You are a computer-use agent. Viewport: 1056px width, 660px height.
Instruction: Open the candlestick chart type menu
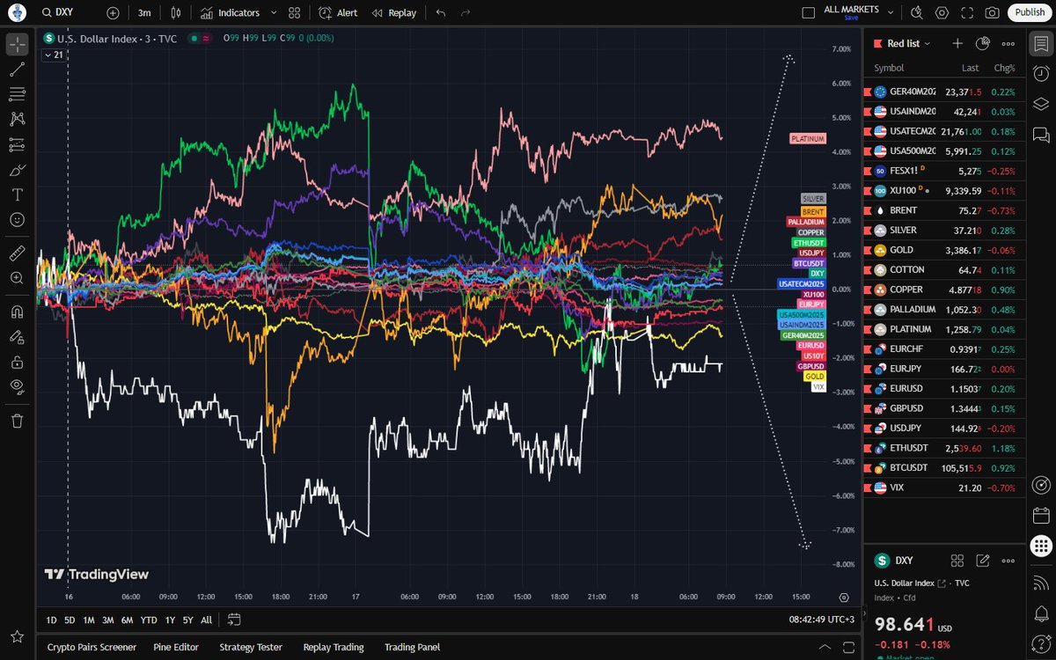pyautogui.click(x=176, y=13)
